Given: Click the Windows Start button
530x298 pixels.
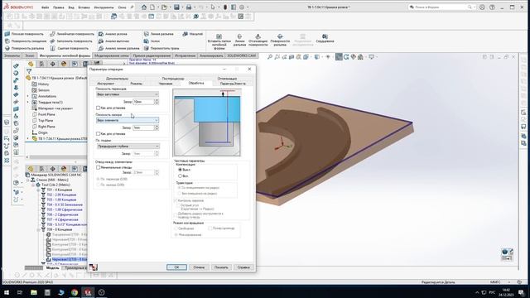Looking at the screenshot, I should click(x=7, y=292).
